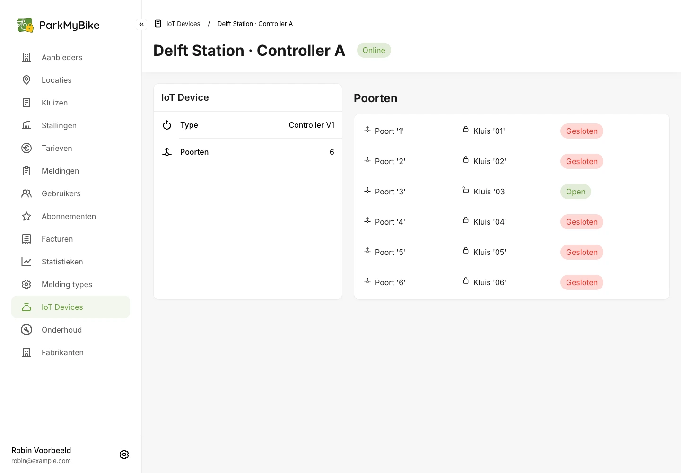Click the open-lock icon beside Kluis '03'
The image size is (681, 473).
466,190
